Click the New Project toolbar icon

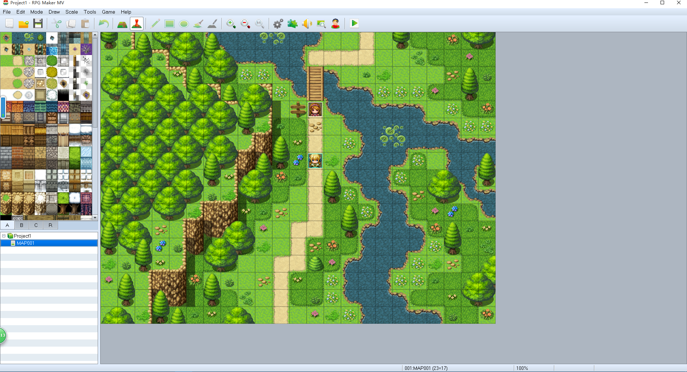coord(9,24)
